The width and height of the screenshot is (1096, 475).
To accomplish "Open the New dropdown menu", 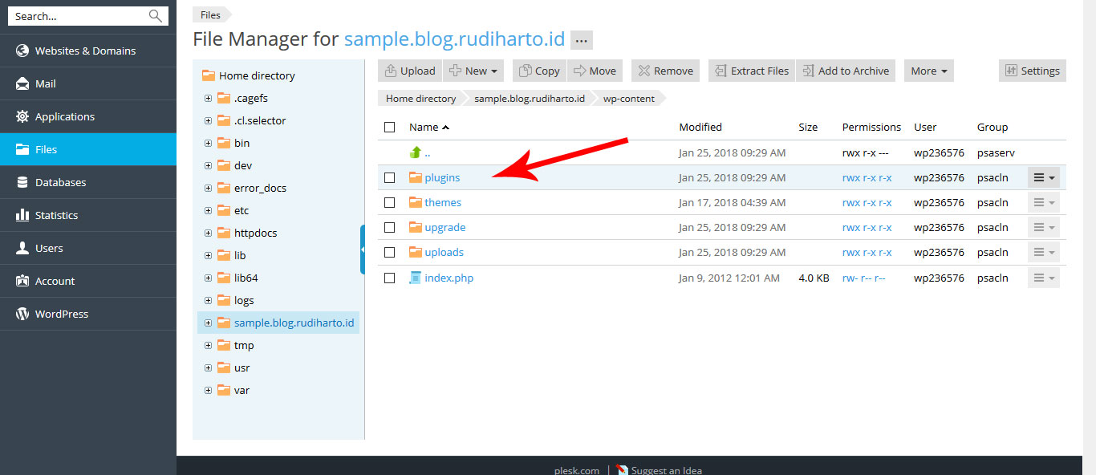I will pos(473,71).
